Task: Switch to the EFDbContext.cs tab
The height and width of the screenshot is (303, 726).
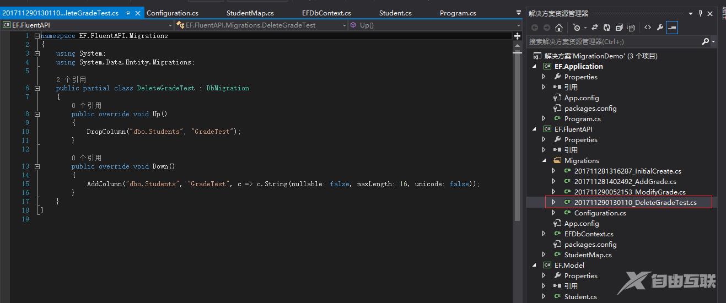Action: coord(326,13)
